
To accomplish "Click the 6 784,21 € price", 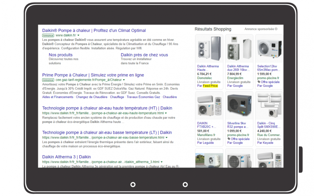I will (204, 74).
